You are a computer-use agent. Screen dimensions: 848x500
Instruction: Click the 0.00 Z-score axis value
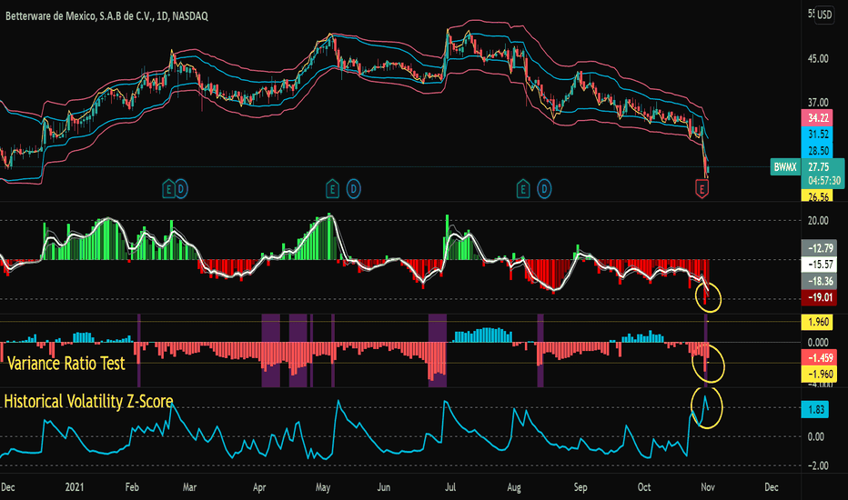click(x=815, y=436)
